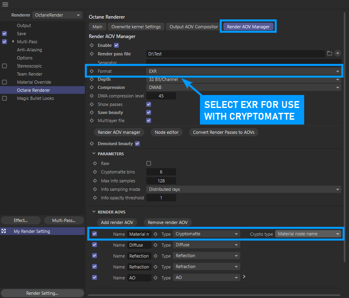Viewport: 349px width, 298px height.
Task: Collapse the RENDER AOVS section
Action: click(94, 211)
